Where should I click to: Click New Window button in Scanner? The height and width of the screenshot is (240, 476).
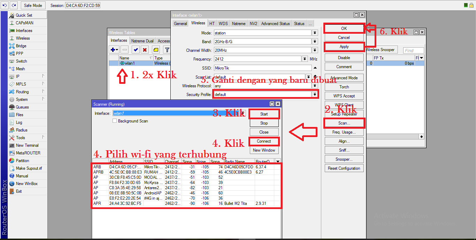pos(264,150)
